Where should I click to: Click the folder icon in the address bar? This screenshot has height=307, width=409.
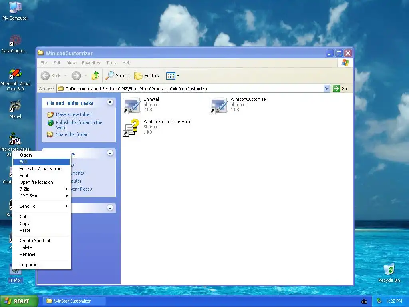pos(61,88)
